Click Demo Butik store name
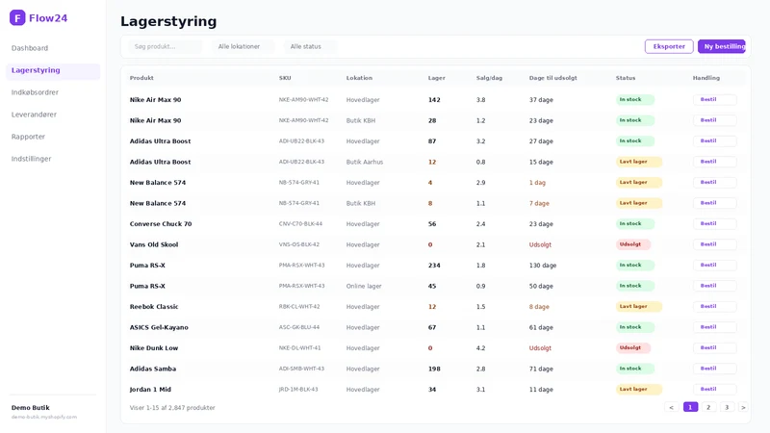This screenshot has width=770, height=433. 31,408
